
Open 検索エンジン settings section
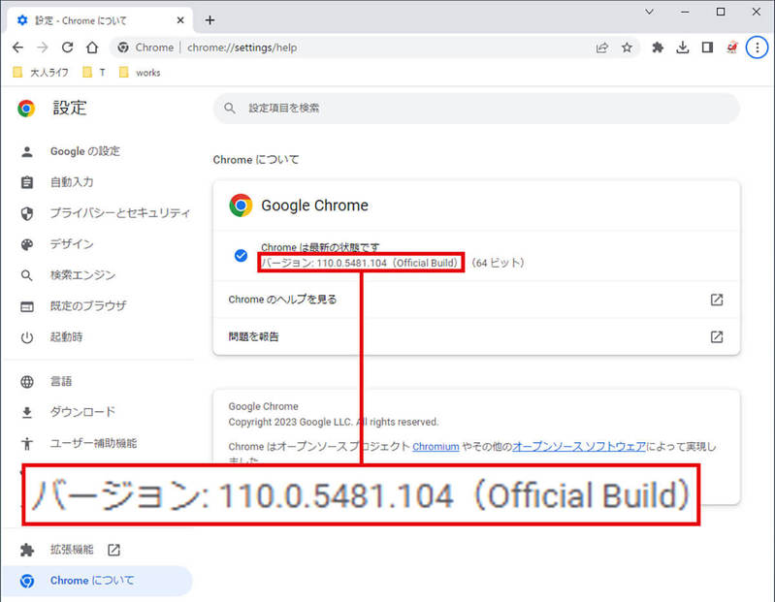(x=82, y=275)
